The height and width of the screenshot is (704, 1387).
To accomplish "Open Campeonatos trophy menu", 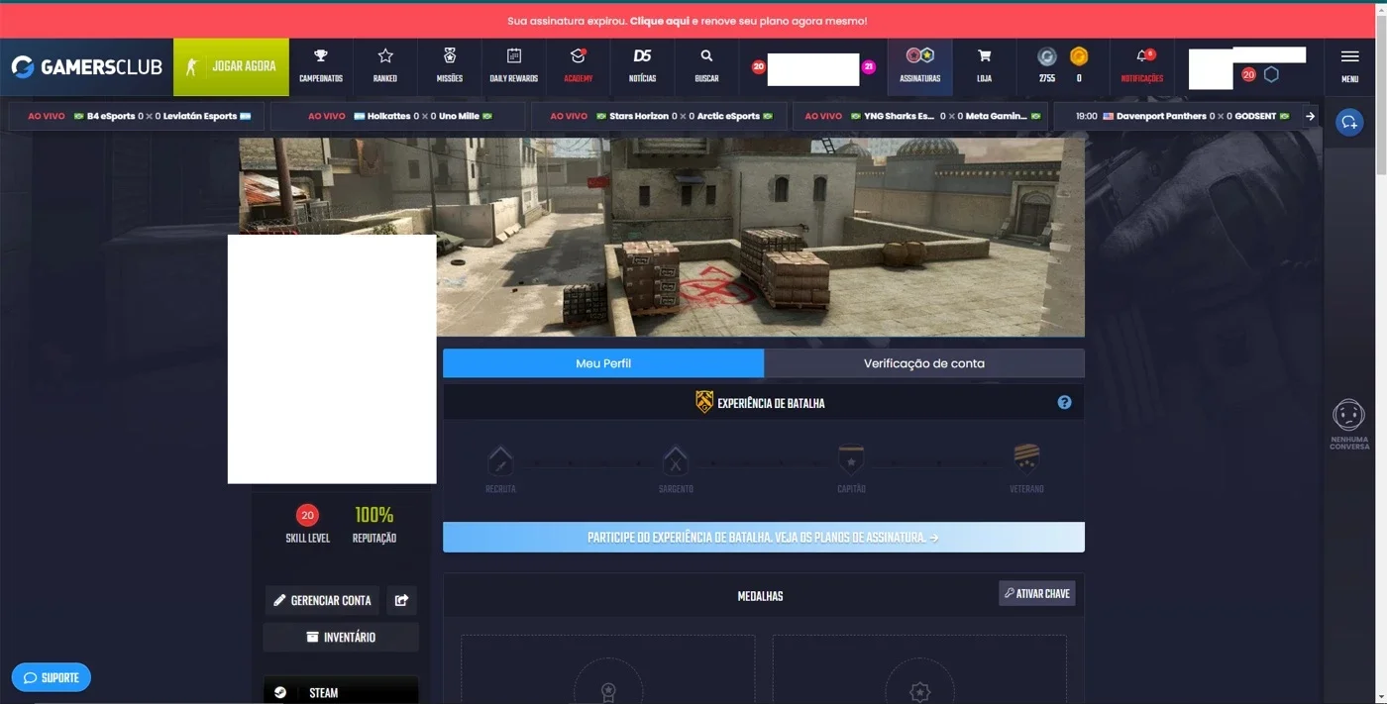I will coord(321,66).
